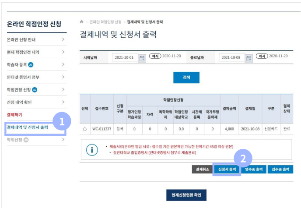Click 결제일 cell 2021-10-08 in table

(x=250, y=129)
